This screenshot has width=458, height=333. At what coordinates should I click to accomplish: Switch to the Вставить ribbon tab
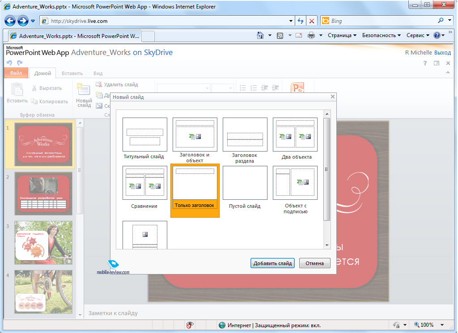tap(72, 73)
